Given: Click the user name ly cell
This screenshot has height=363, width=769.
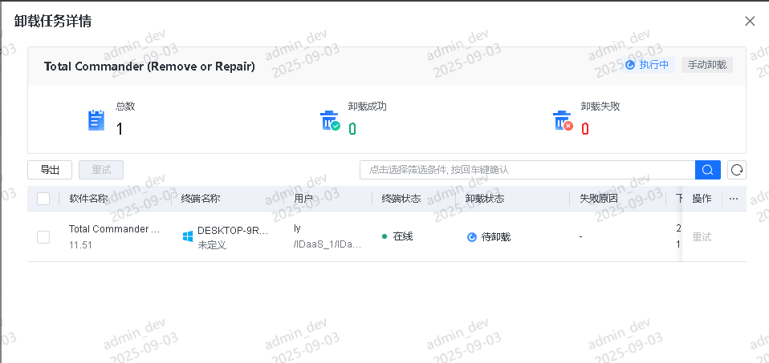Looking at the screenshot, I should point(297,228).
